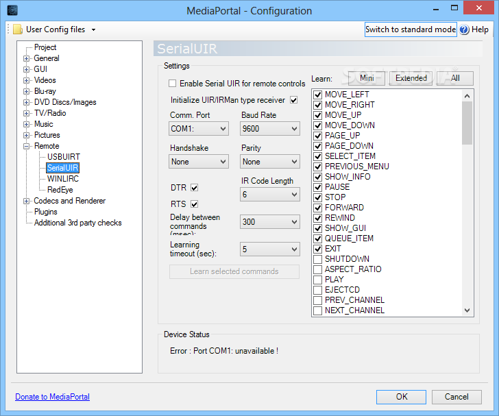Open Additional 3rd party checks
The image size is (499, 416).
78,223
